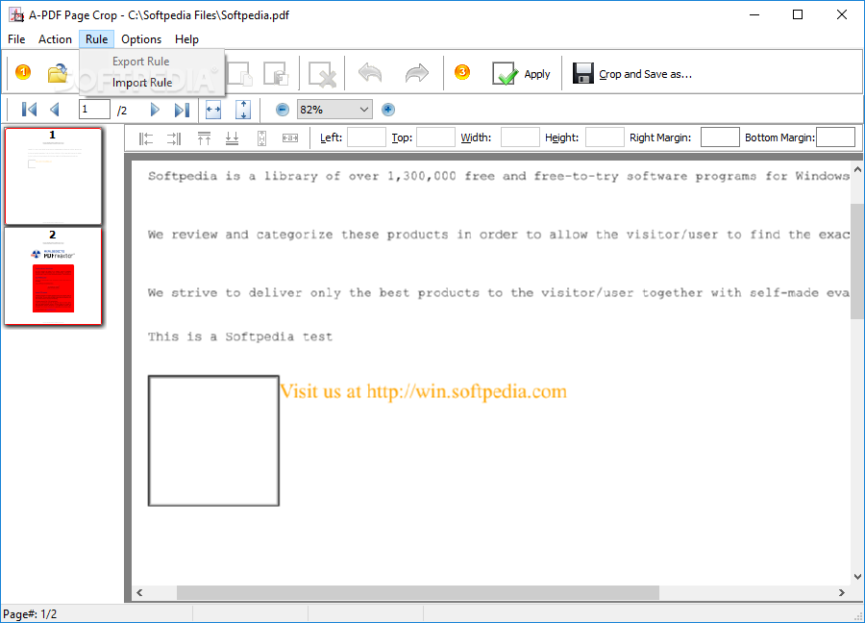Click the Page#: 1/2 status text
This screenshot has width=865, height=623.
click(30, 614)
